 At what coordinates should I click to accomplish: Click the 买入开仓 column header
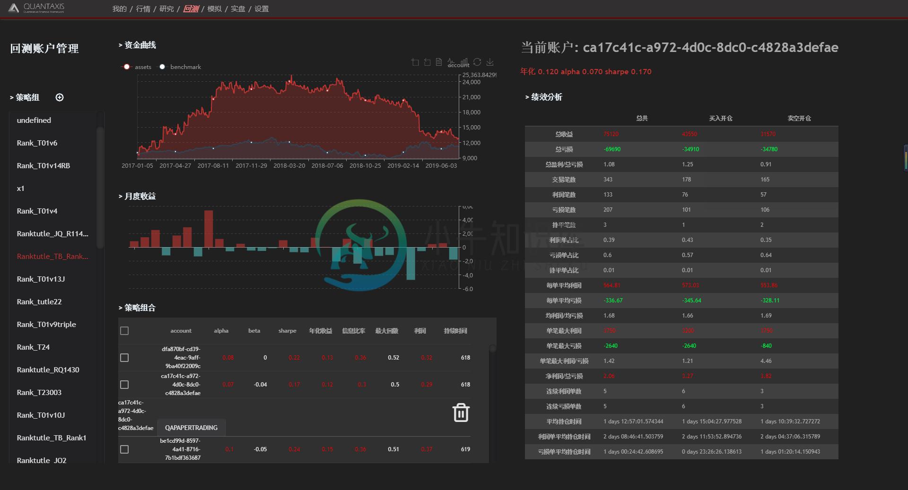721,118
